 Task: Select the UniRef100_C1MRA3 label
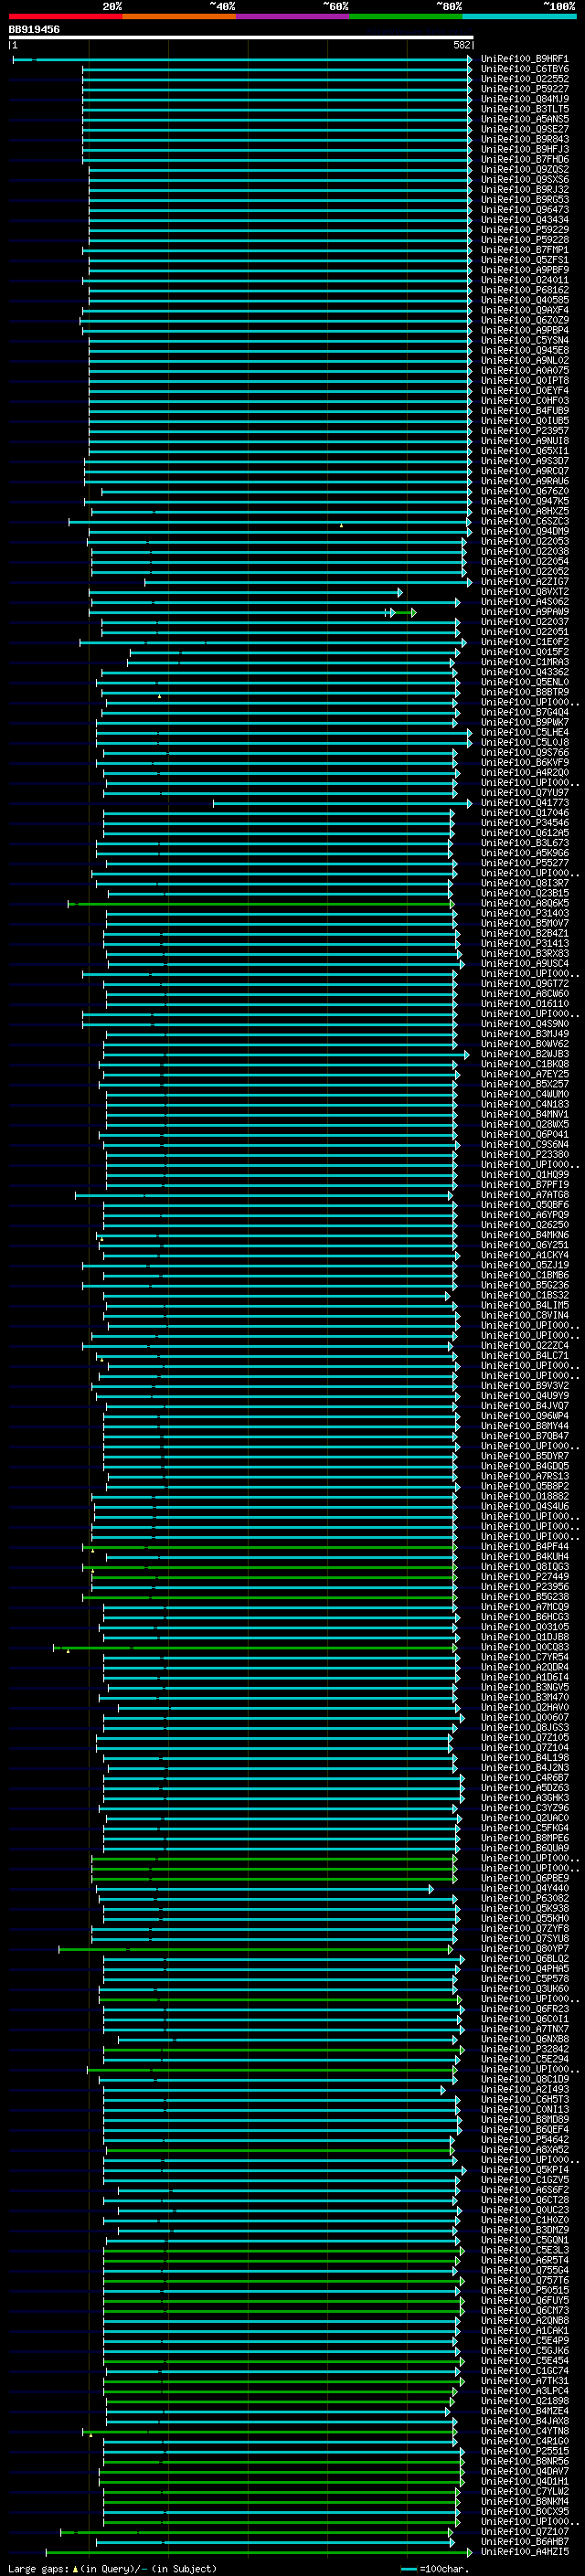(x=524, y=662)
